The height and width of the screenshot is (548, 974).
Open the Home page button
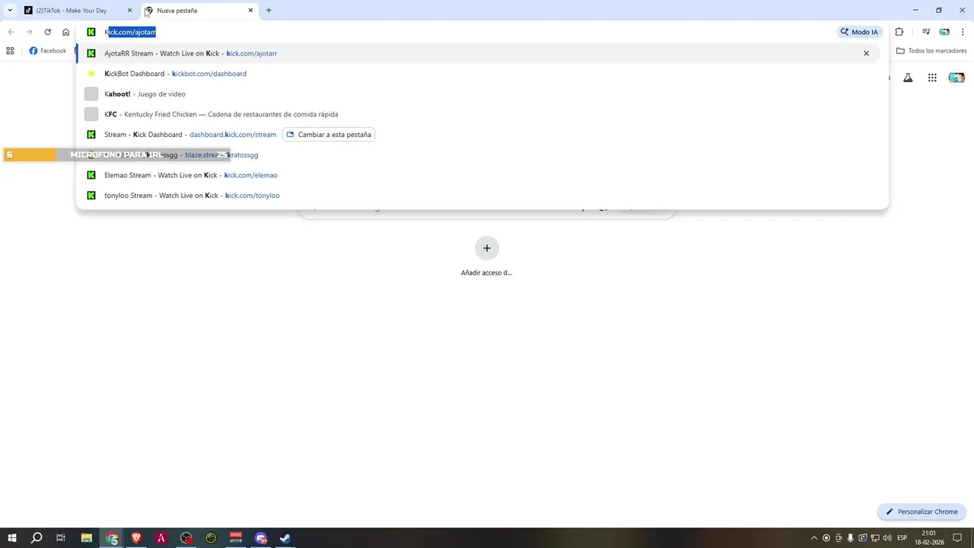(x=66, y=32)
